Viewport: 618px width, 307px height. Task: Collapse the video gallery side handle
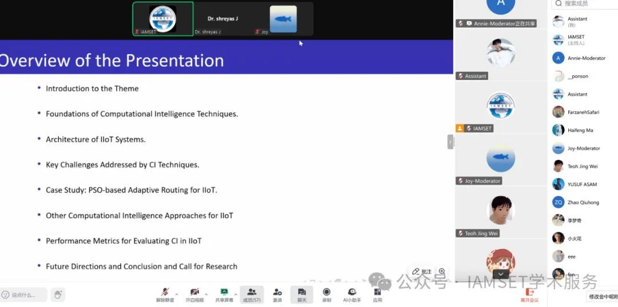[450, 142]
